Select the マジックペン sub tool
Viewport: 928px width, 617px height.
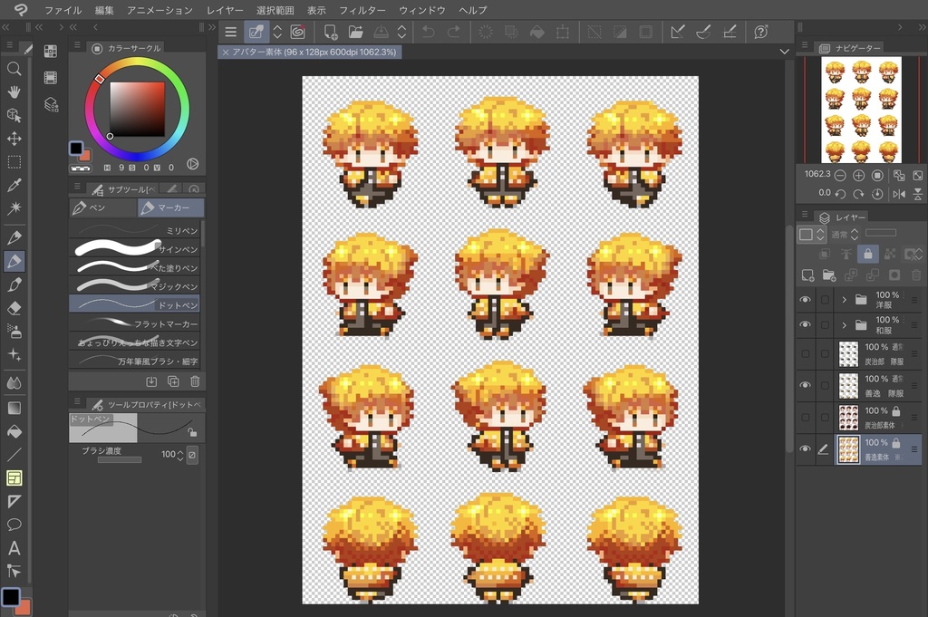(x=134, y=285)
